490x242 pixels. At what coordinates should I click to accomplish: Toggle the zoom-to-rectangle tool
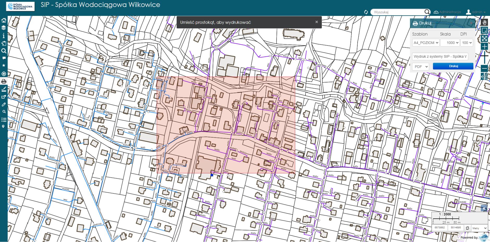(484, 30)
